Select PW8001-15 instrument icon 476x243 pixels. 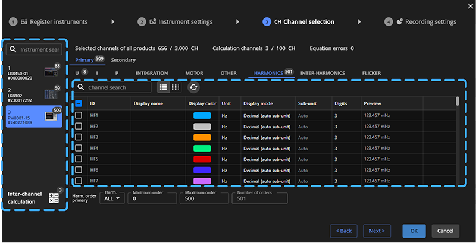(x=51, y=116)
